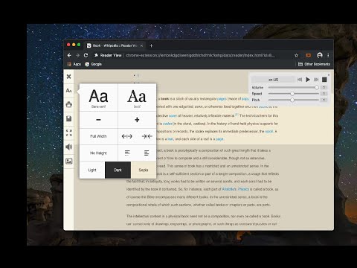Screen dimensions: 357x268
Task: Close the speech control panel
Action: pyautogui.click(x=329, y=74)
